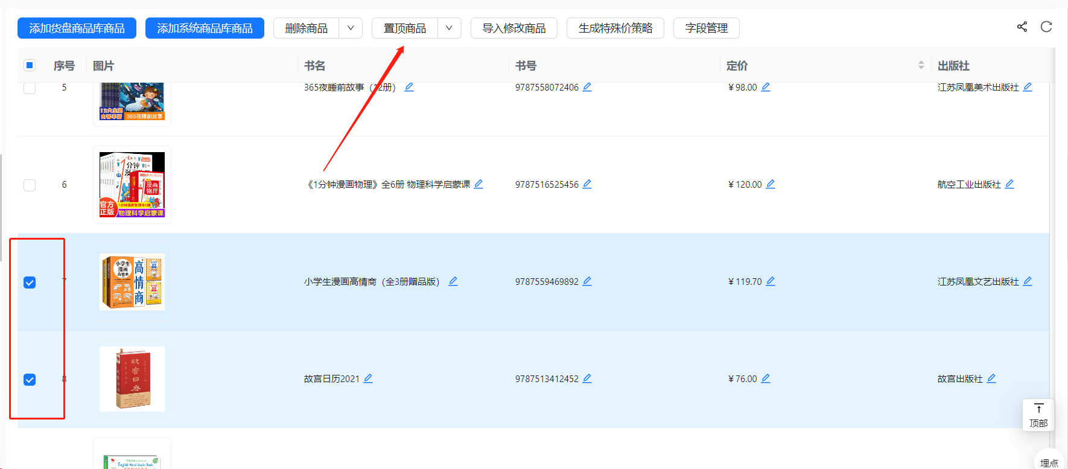Click 导入修改商品 button
The width and height of the screenshot is (1068, 469).
pos(514,28)
